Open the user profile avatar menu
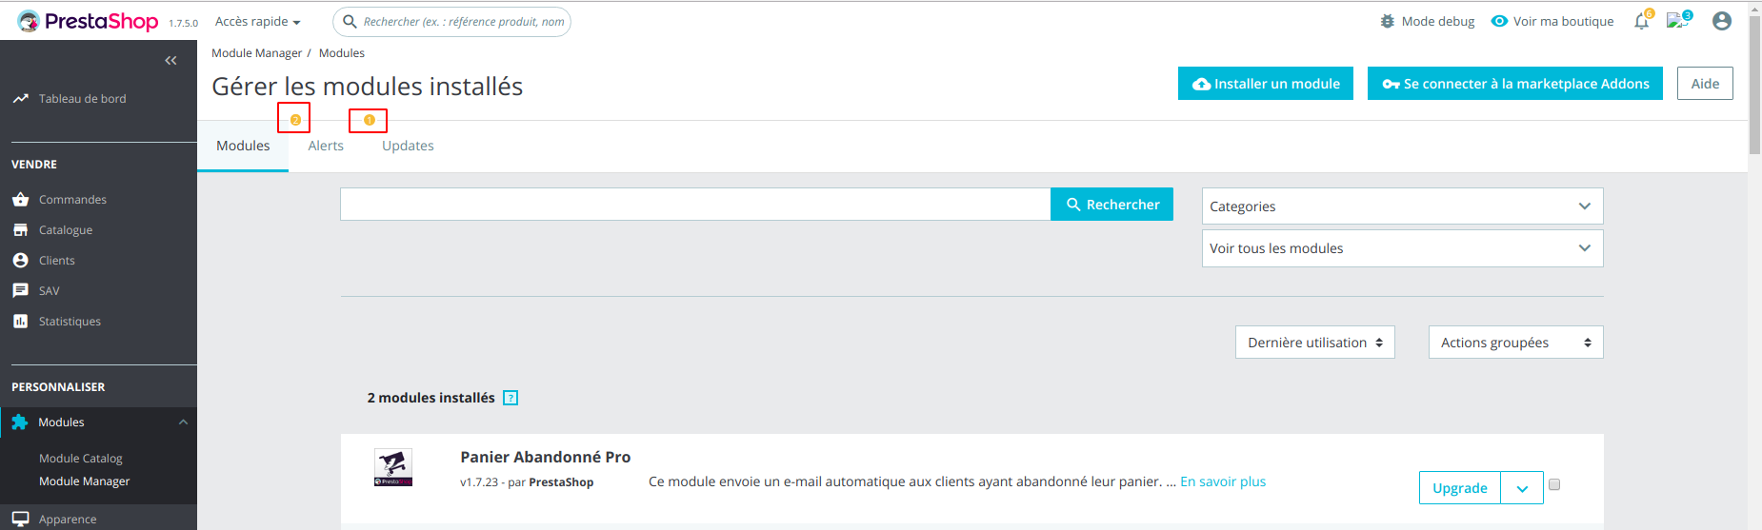Image resolution: width=1762 pixels, height=530 pixels. click(x=1722, y=21)
